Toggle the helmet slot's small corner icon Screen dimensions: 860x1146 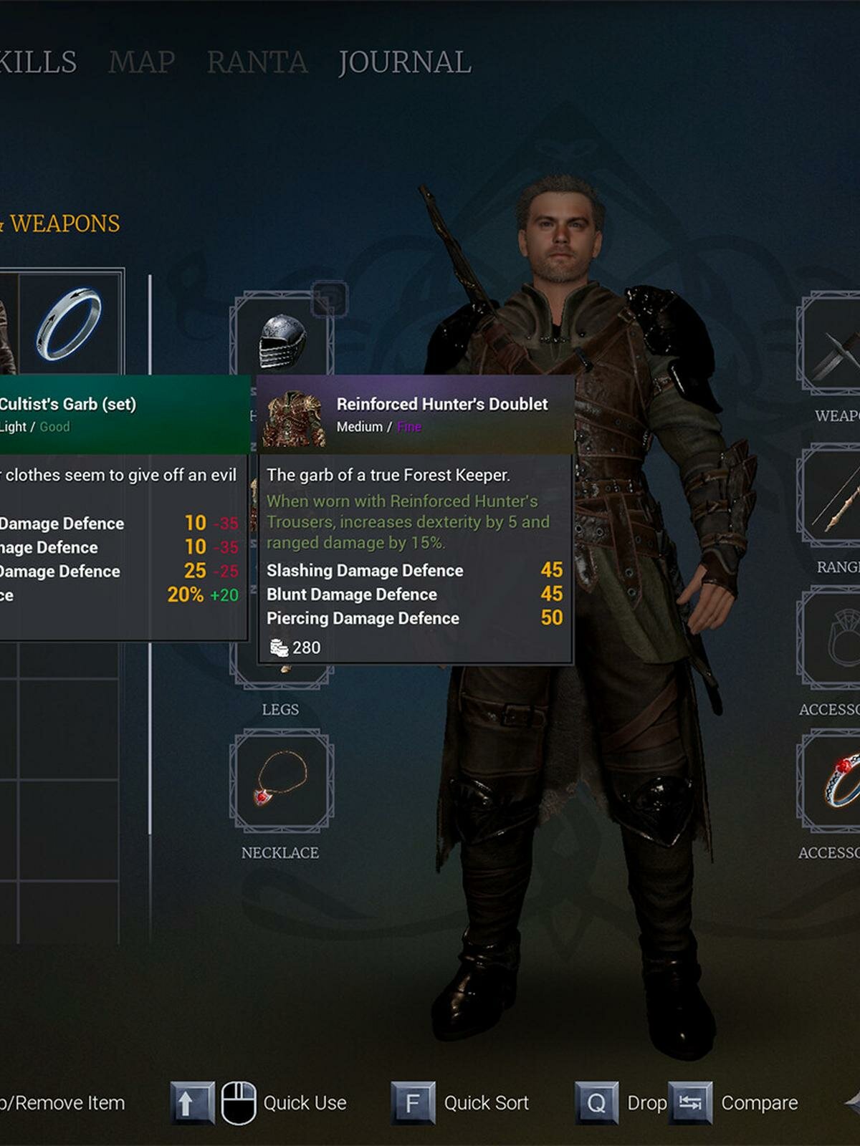(x=330, y=299)
